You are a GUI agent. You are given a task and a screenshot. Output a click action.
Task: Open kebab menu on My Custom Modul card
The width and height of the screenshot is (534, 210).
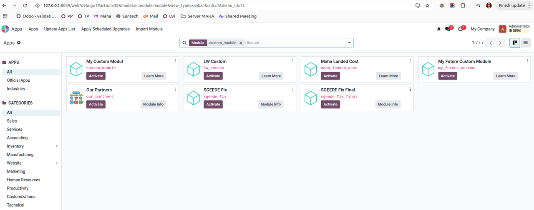pyautogui.click(x=175, y=61)
